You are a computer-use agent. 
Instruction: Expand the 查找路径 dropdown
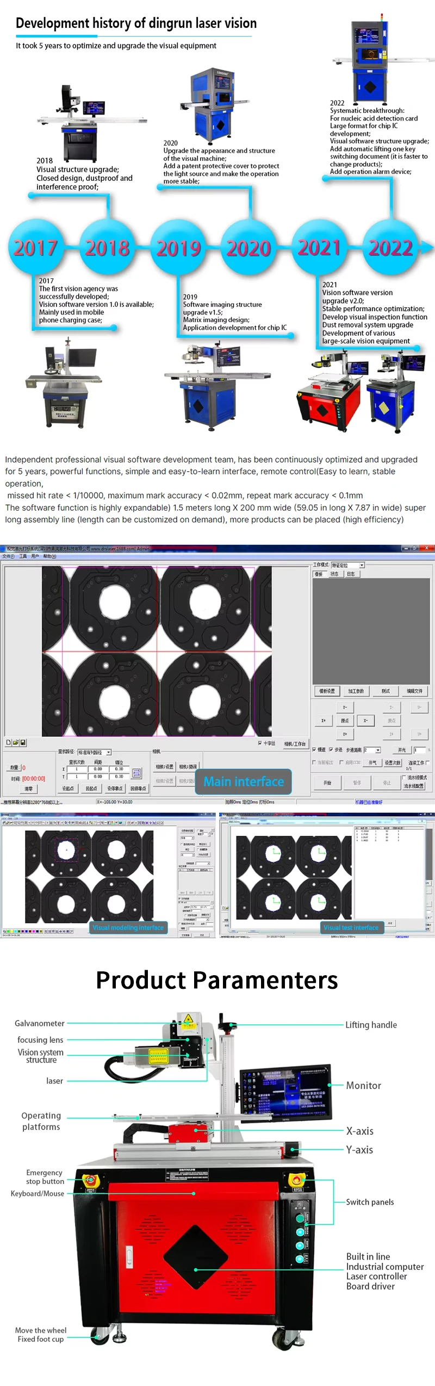pyautogui.click(x=108, y=752)
